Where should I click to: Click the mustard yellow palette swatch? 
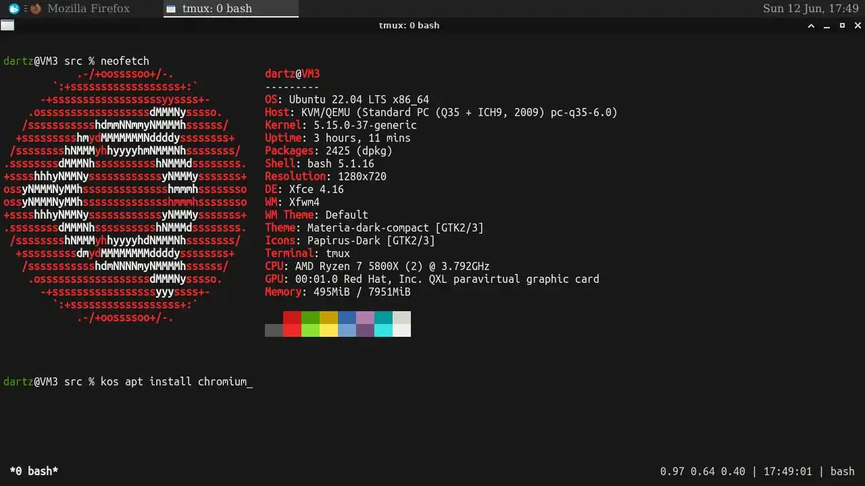(x=328, y=318)
